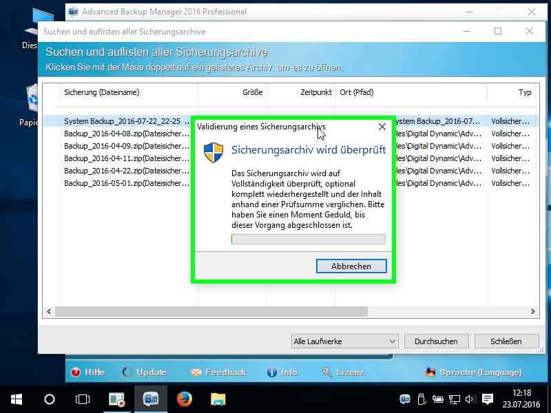Sort by the Größe column header
This screenshot has height=413, width=551.
[x=232, y=92]
